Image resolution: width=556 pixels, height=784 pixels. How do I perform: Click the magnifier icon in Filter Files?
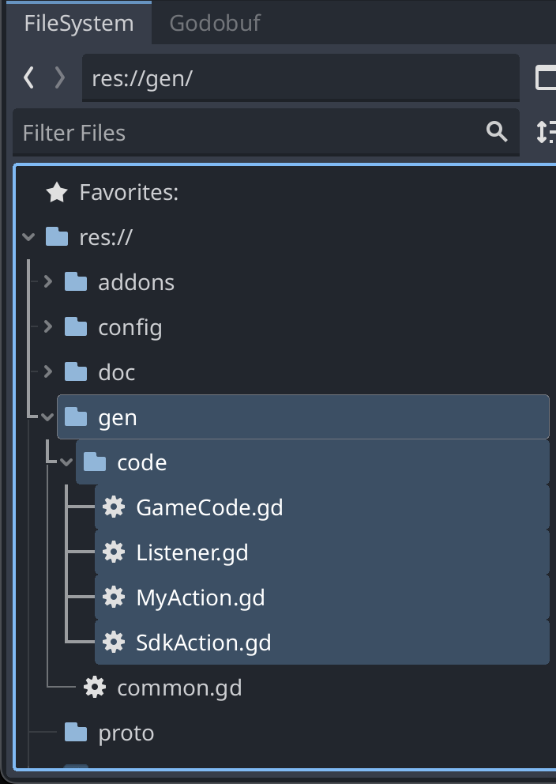tap(496, 132)
